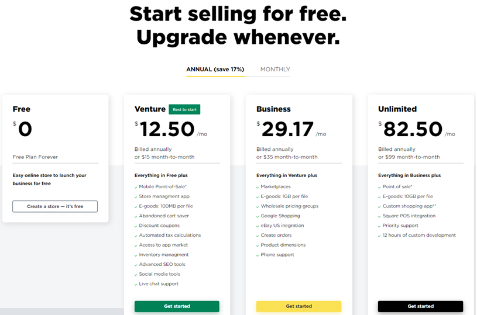
Task: Click checkmark icon beside Advanced SEO tools
Action: pyautogui.click(x=136, y=265)
